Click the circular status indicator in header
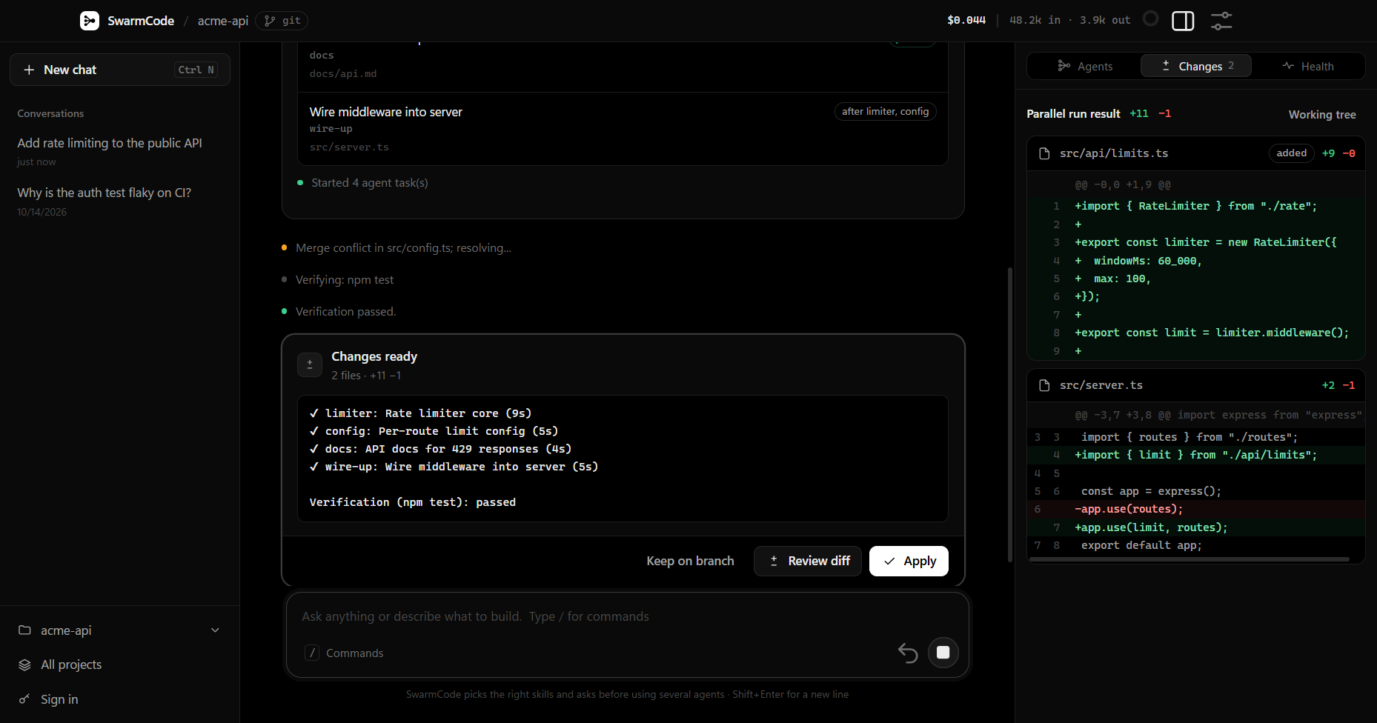Screen dimensions: 1377x723 click(x=1150, y=19)
